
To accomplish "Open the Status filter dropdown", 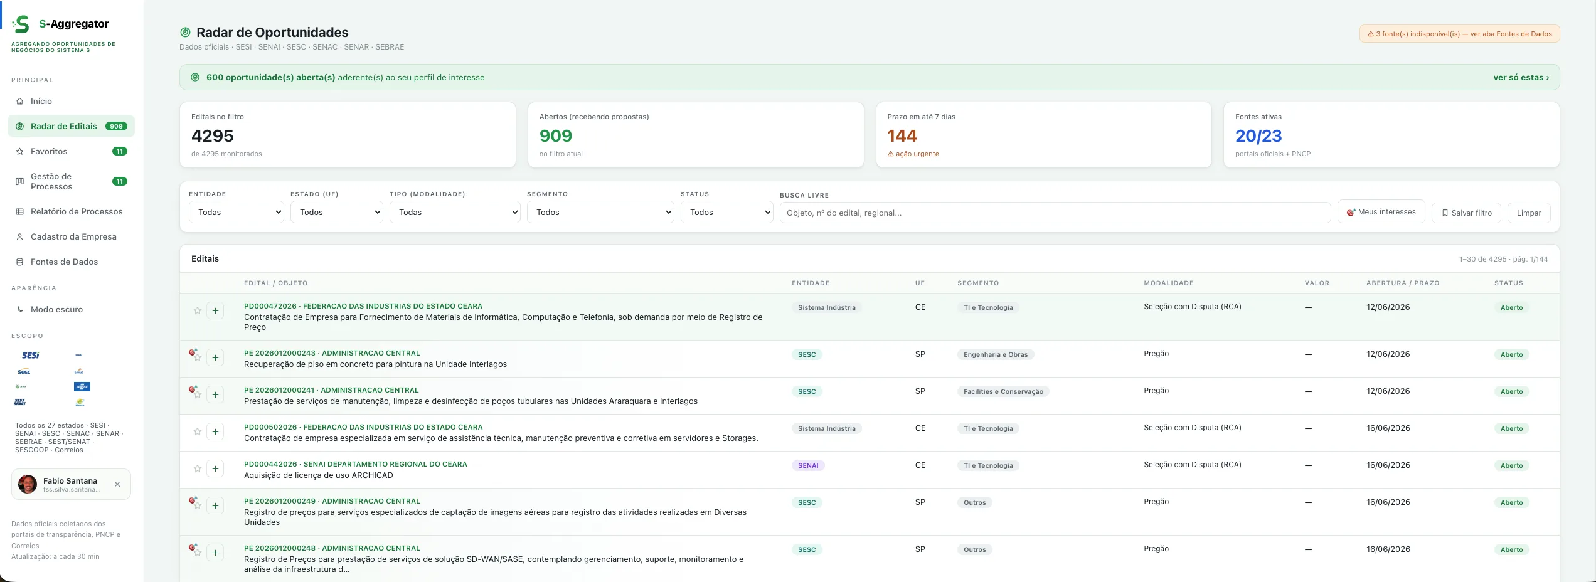I will (727, 212).
